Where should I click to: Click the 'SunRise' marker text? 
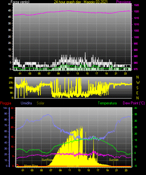[x=47, y=160]
